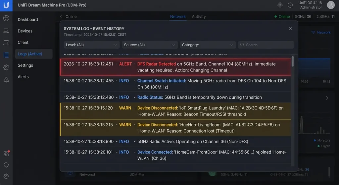Open the chat bubble support icon
The height and width of the screenshot is (185, 339).
pos(6,165)
